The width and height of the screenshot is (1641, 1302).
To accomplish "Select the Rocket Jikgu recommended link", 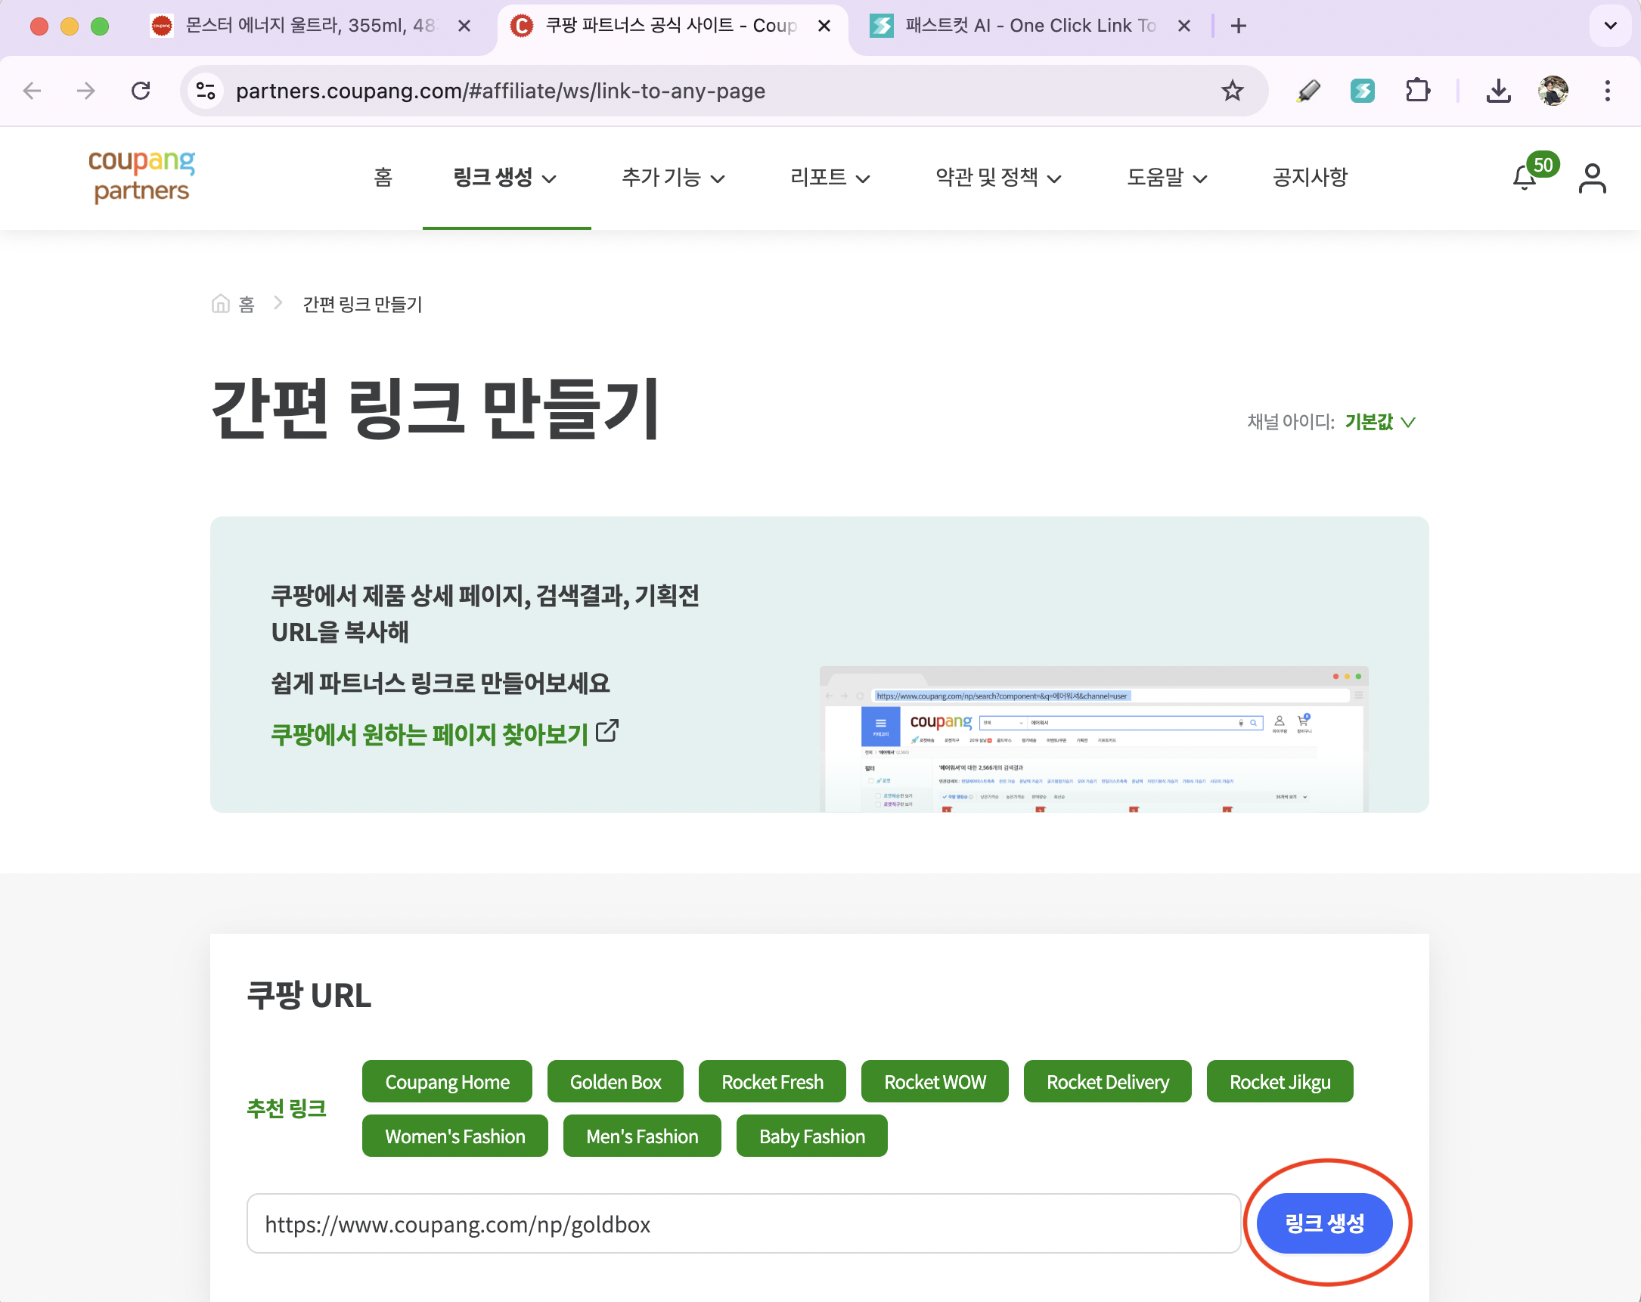I will click(x=1280, y=1081).
